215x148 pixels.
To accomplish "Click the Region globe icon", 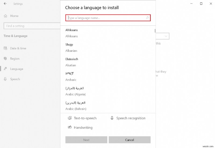I will pos(5,59).
